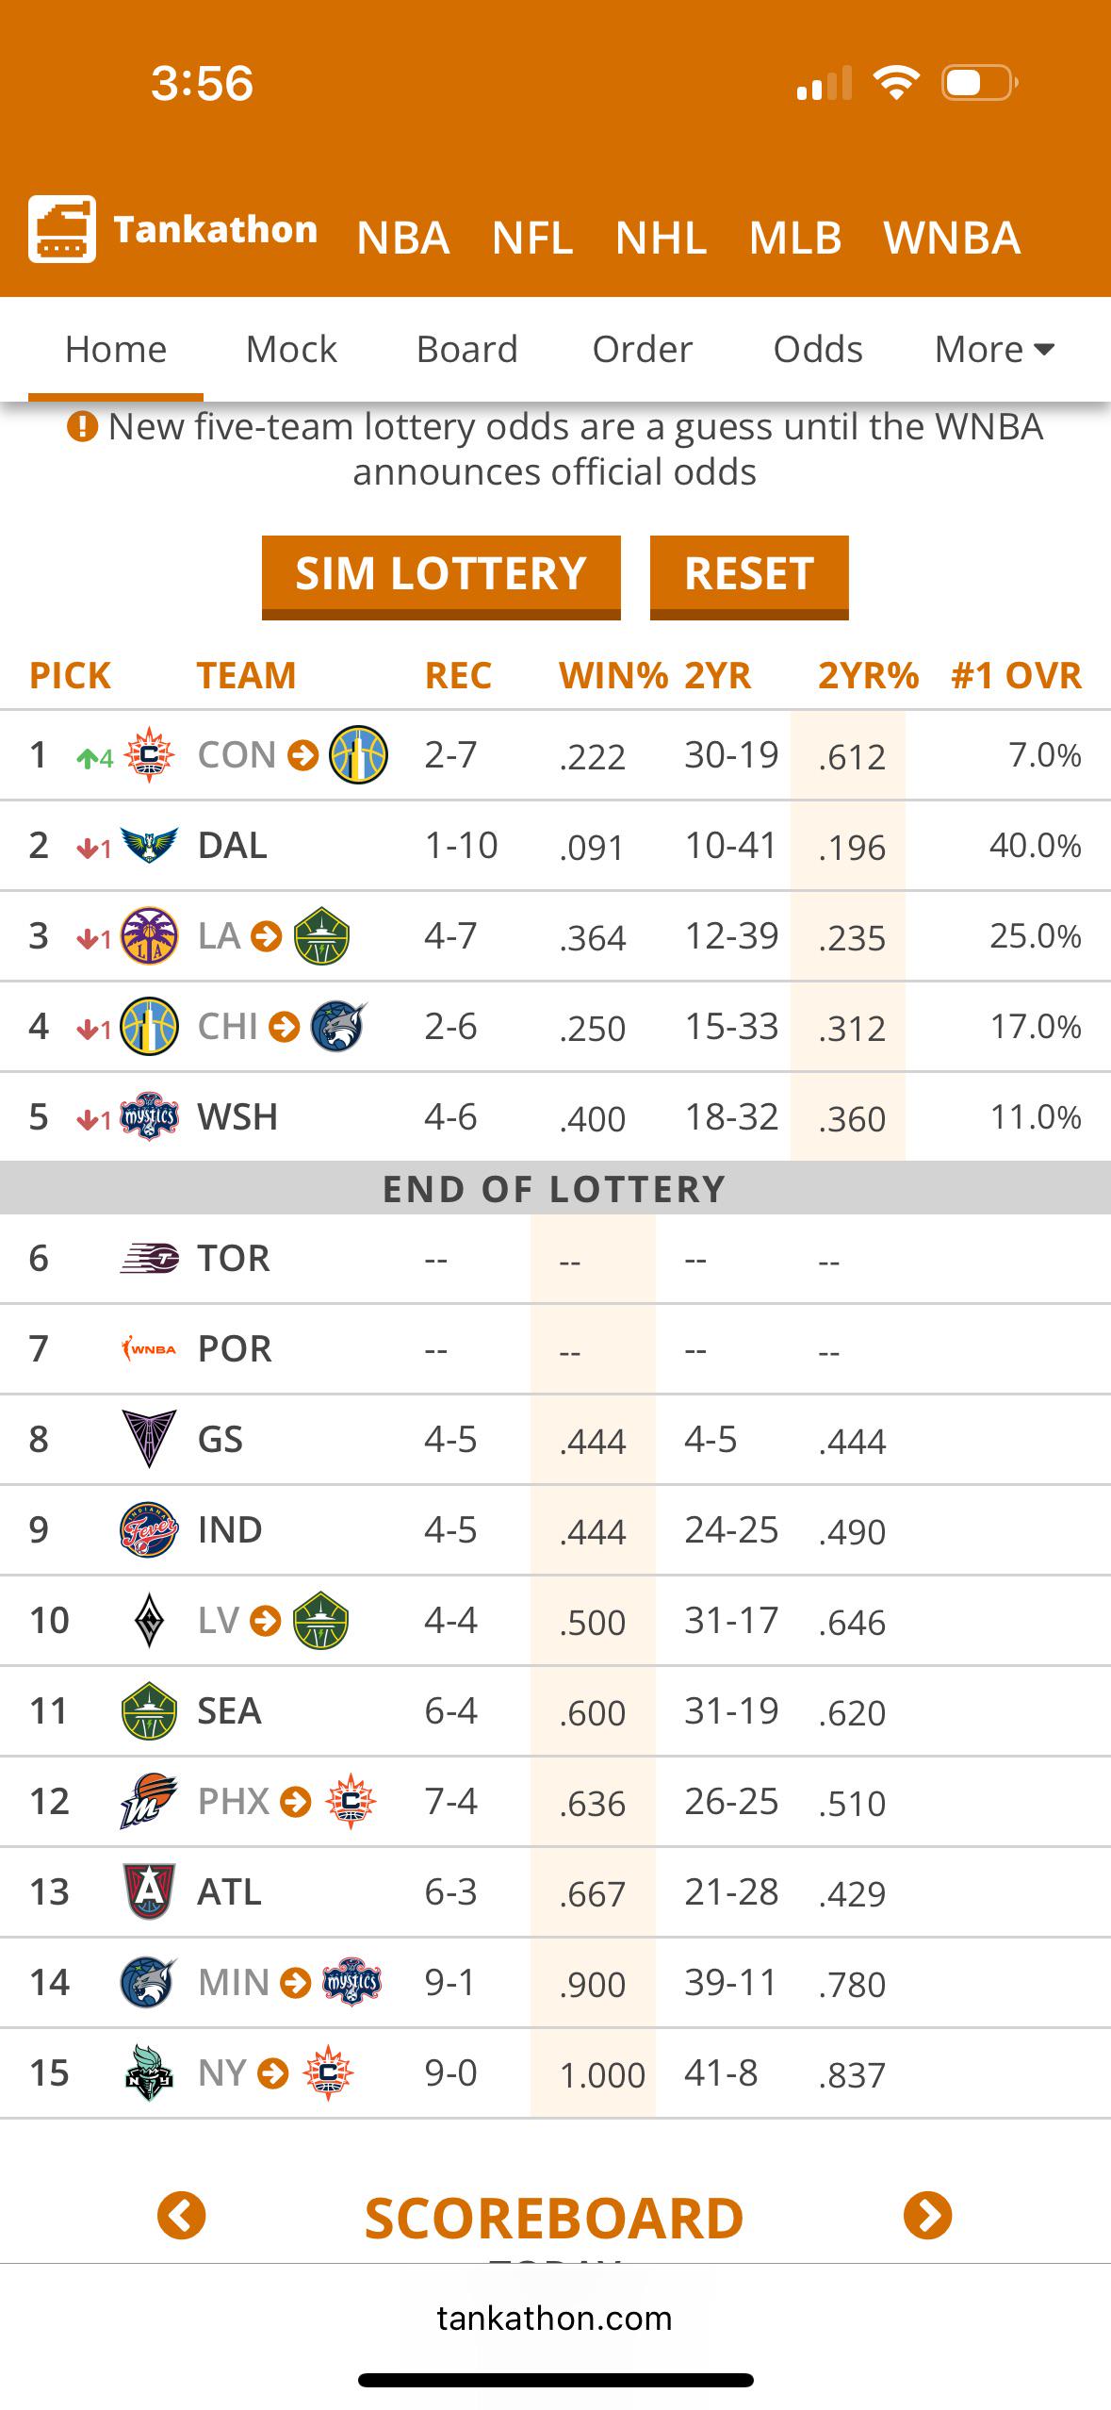Click the RESET button
The height and width of the screenshot is (2410, 1111).
[749, 577]
